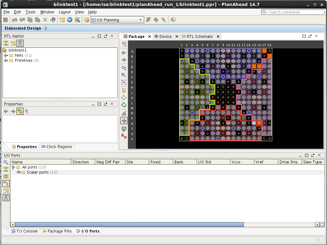Click the Delete X toolbar icon
Screen dimensions: 327x245
click(45, 20)
